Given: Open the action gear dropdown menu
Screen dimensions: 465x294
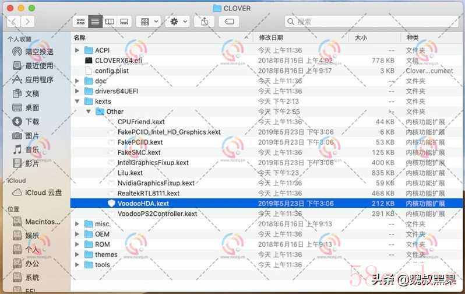Looking at the screenshot, I should pos(177,22).
